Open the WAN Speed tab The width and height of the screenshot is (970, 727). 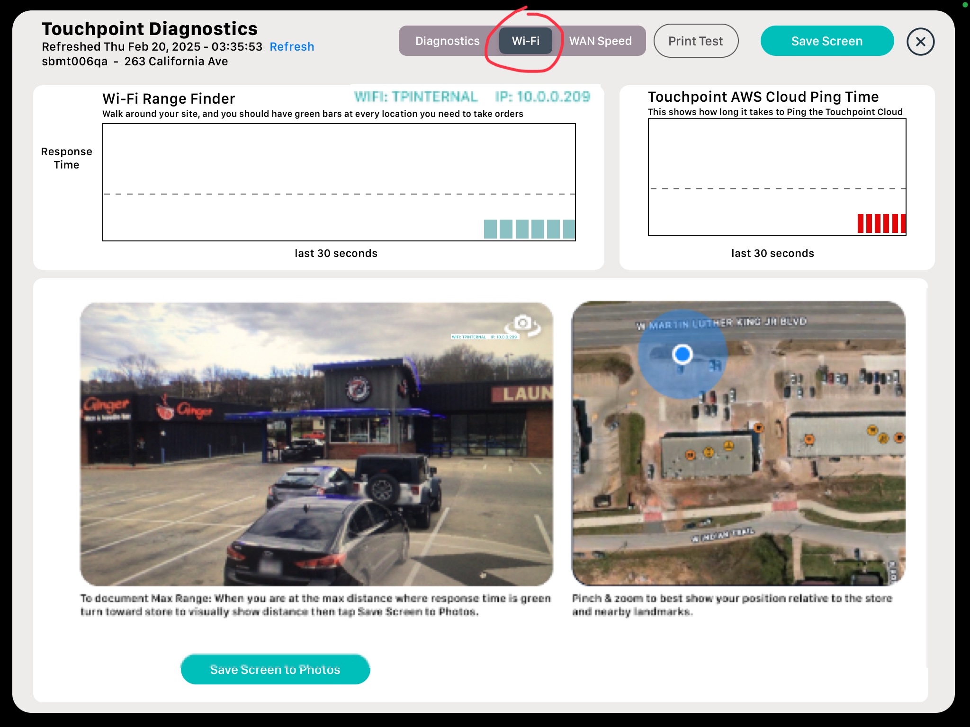click(x=600, y=41)
